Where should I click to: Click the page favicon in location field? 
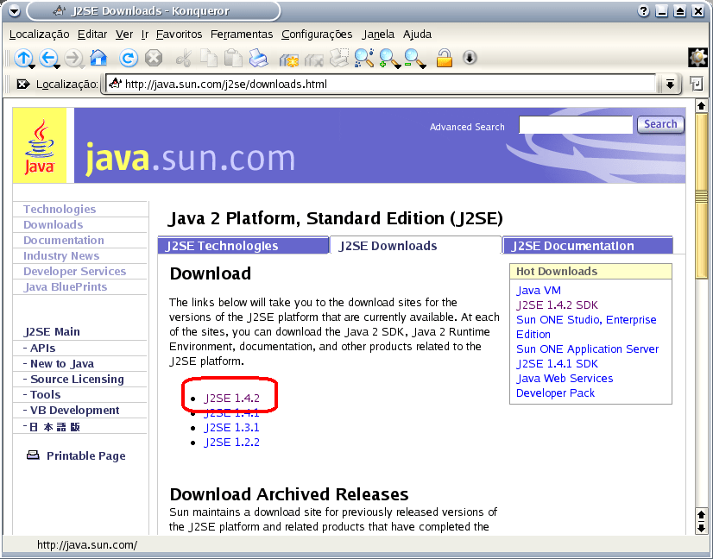[x=115, y=83]
